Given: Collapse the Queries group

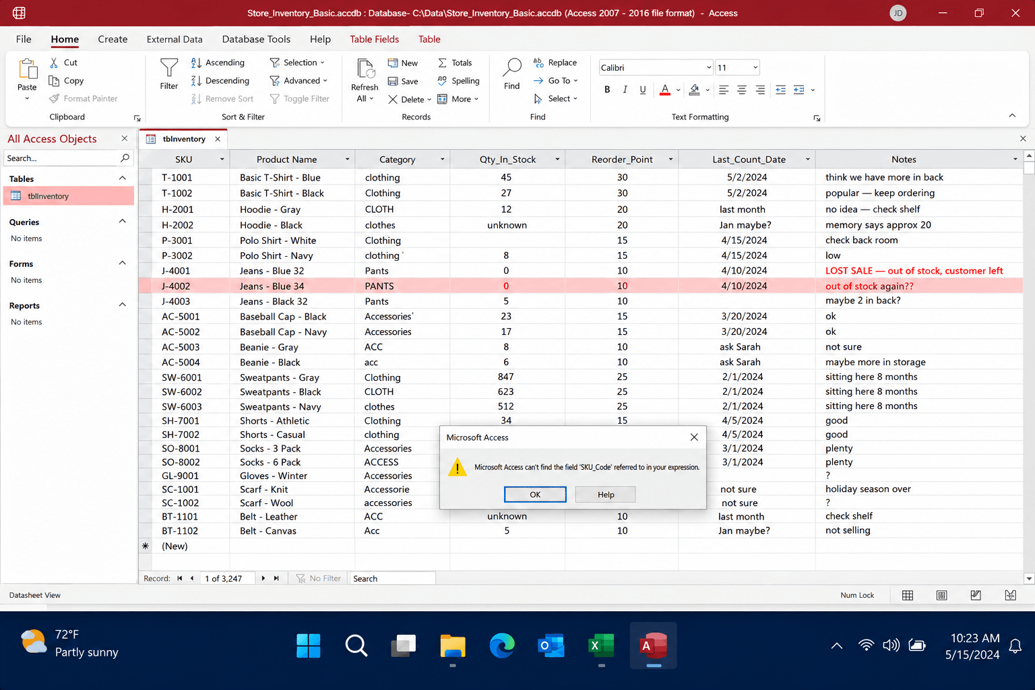Looking at the screenshot, I should [123, 222].
